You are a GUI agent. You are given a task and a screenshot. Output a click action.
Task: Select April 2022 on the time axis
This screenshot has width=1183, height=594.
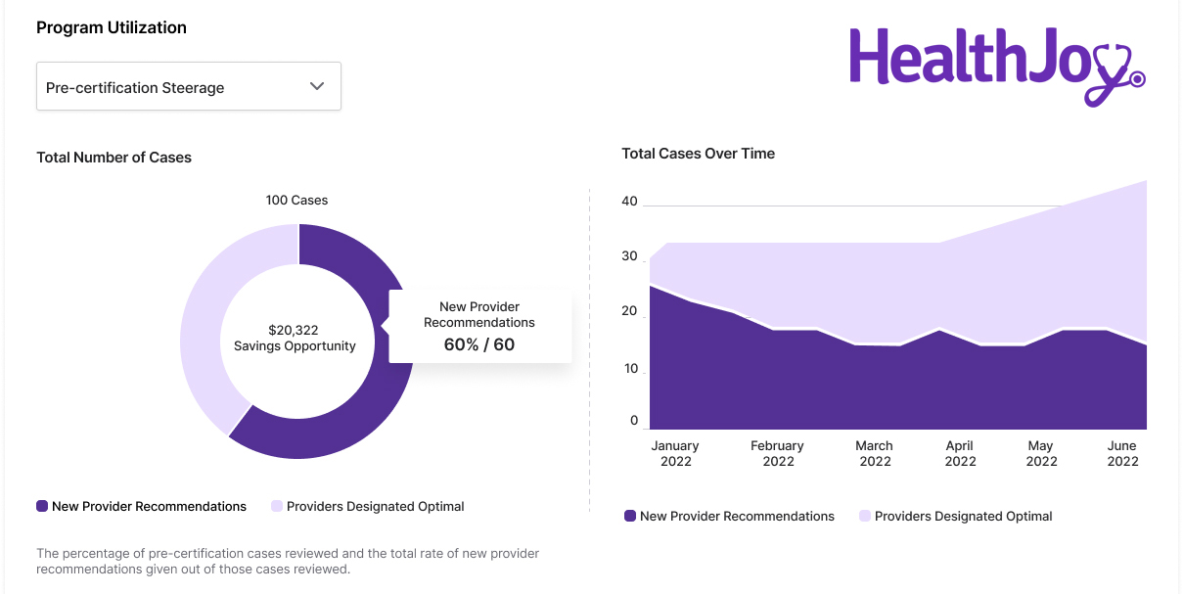tap(960, 453)
